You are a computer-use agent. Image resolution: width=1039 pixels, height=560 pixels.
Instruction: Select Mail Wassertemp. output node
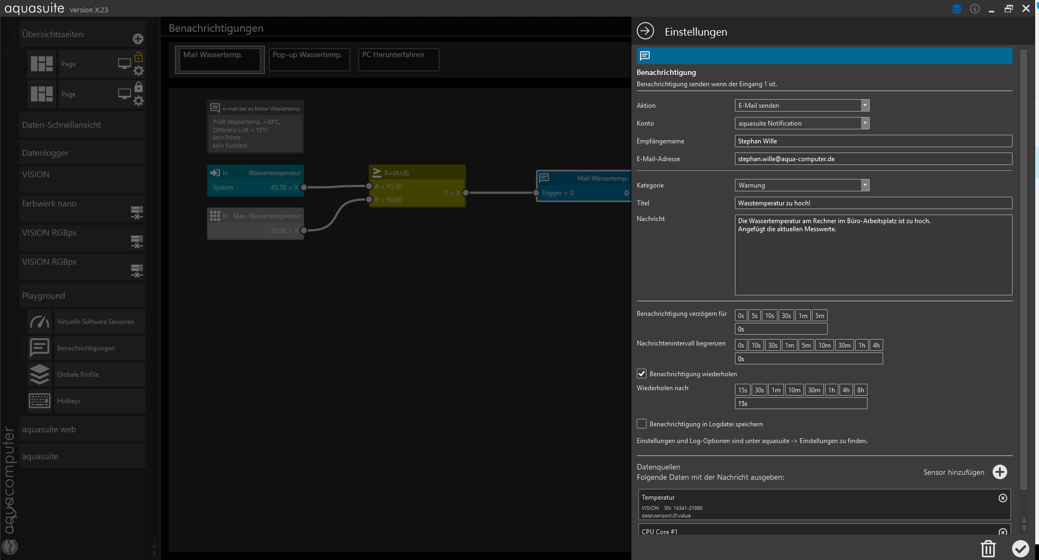583,186
